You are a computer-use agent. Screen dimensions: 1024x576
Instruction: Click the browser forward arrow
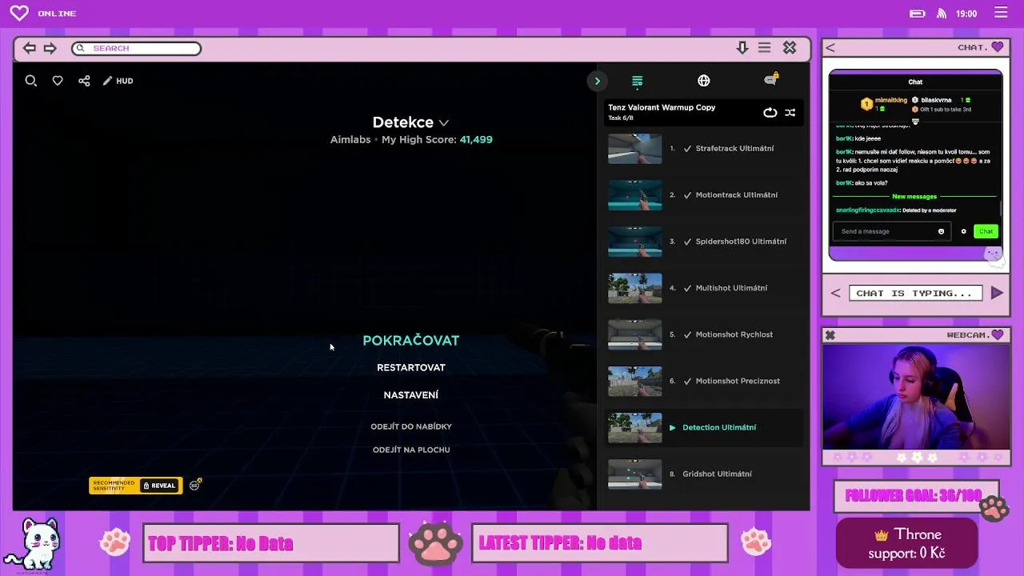[50, 48]
